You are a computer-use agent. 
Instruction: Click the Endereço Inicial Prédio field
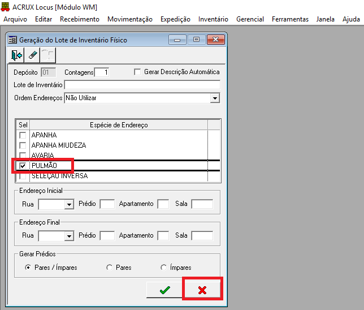[x=107, y=204]
